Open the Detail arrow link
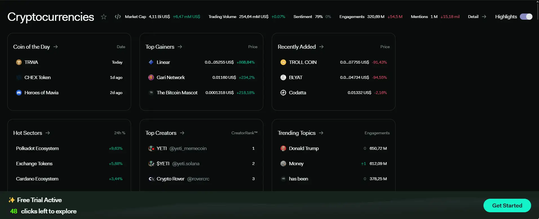Viewport: 539px width, 219px height. (484, 17)
